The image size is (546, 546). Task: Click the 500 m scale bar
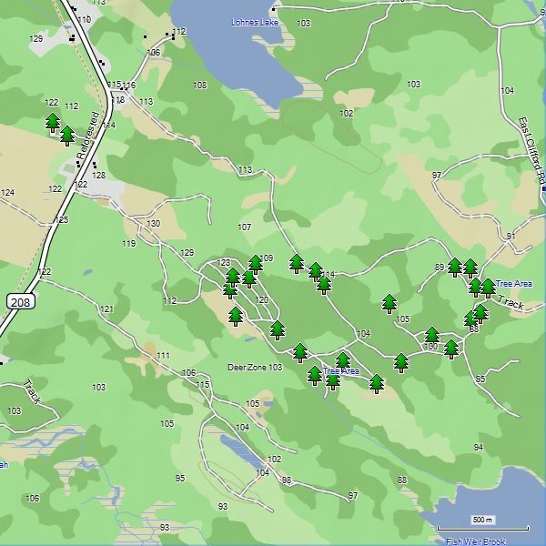[x=481, y=527]
